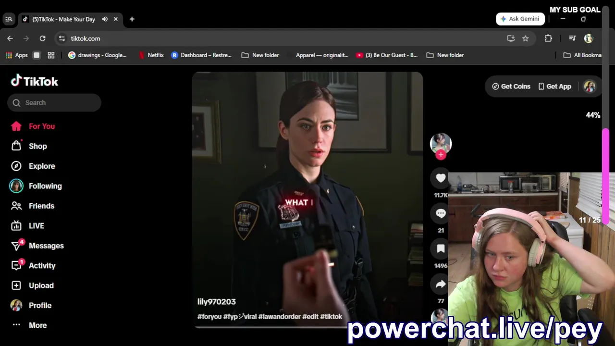Open a new browser tab
This screenshot has width=615, height=346.
[x=132, y=19]
